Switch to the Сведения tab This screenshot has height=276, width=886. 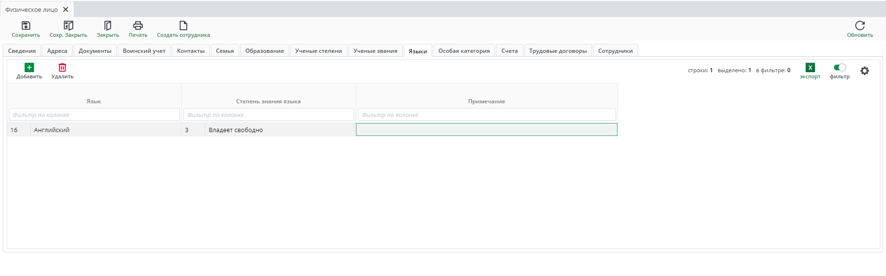22,51
